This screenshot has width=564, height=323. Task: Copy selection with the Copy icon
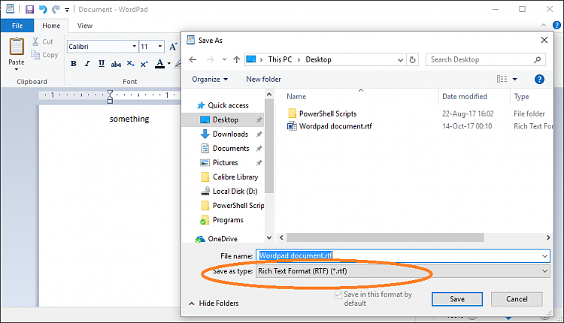[35, 55]
